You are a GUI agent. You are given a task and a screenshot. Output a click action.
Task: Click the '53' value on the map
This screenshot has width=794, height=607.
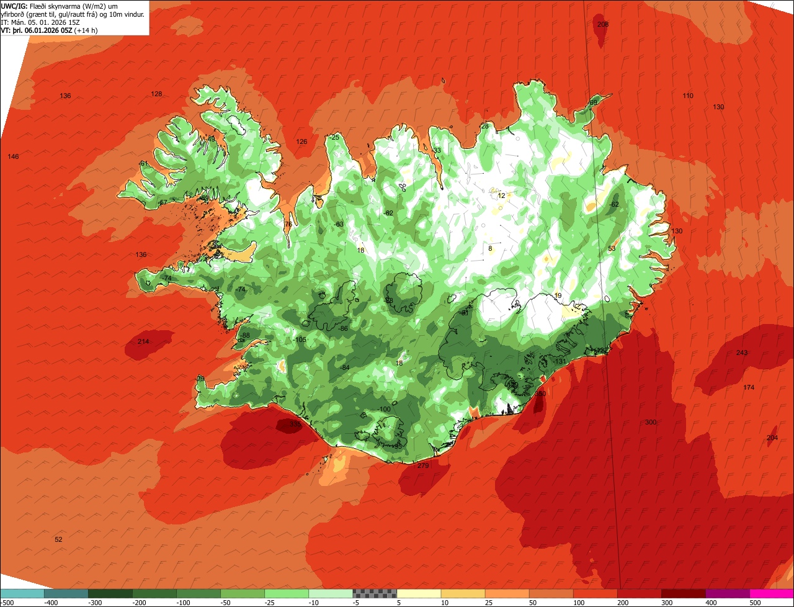click(x=612, y=248)
